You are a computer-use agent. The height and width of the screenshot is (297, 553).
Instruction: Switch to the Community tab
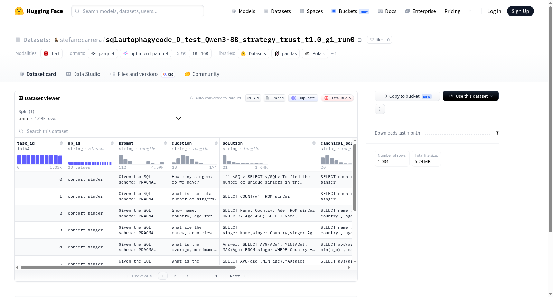[202, 74]
